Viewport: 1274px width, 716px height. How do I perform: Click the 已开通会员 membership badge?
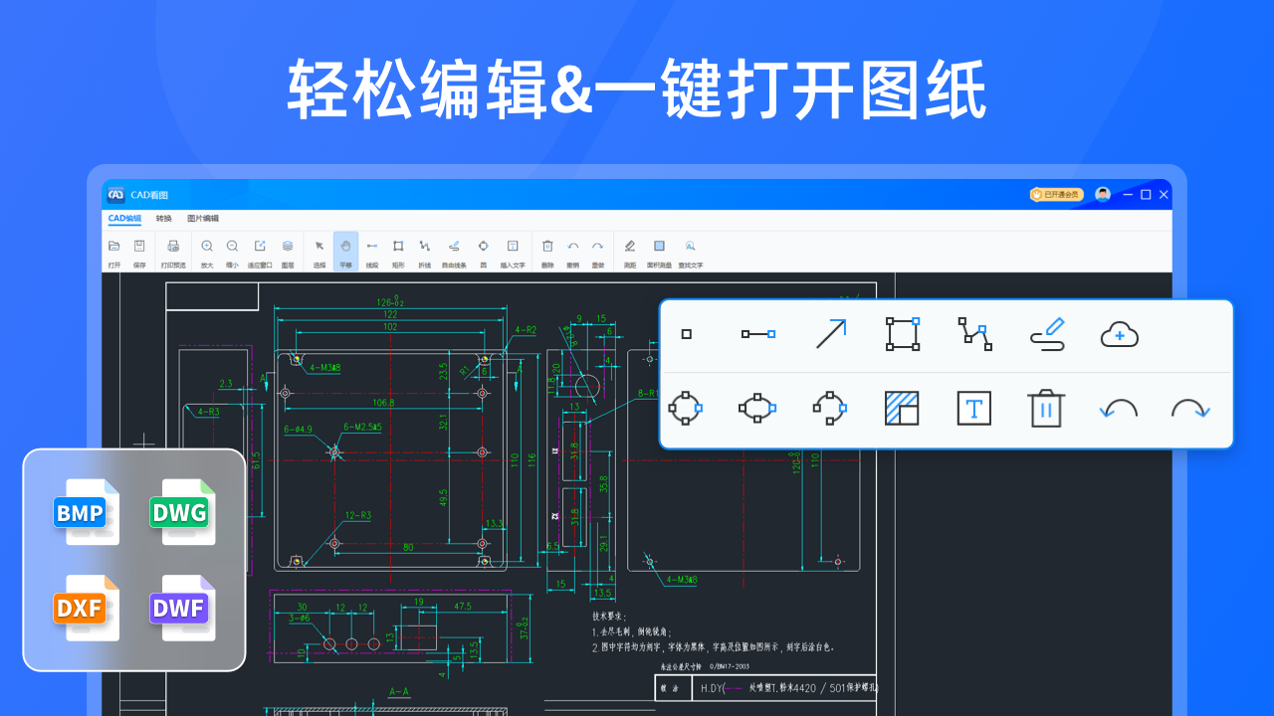click(1055, 195)
